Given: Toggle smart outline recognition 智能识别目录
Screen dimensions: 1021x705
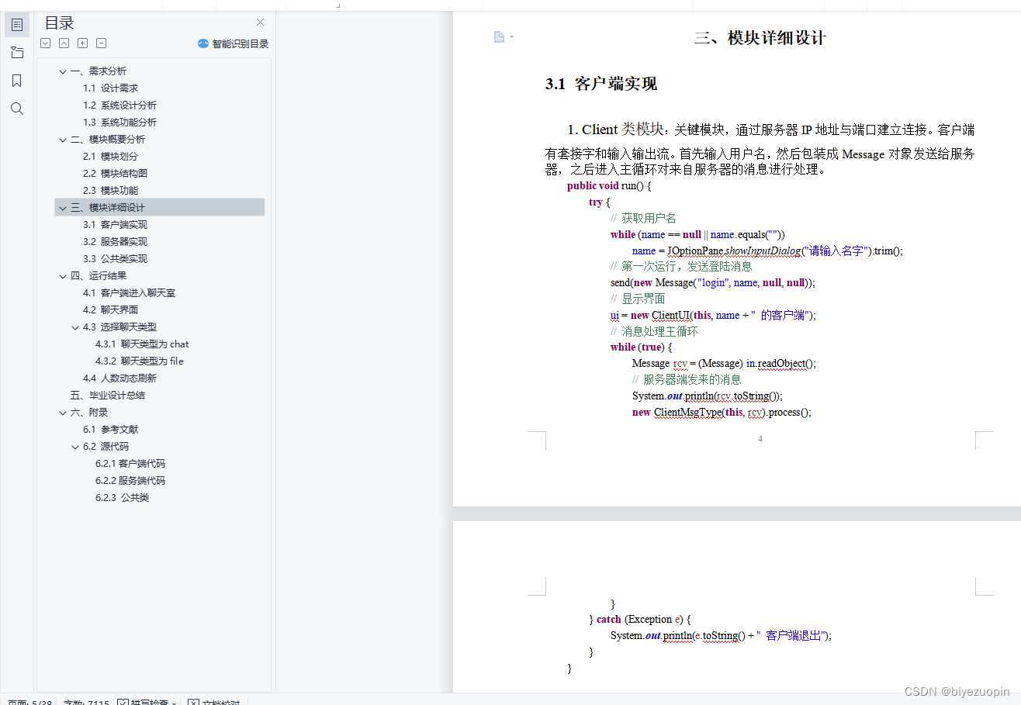Looking at the screenshot, I should point(233,43).
